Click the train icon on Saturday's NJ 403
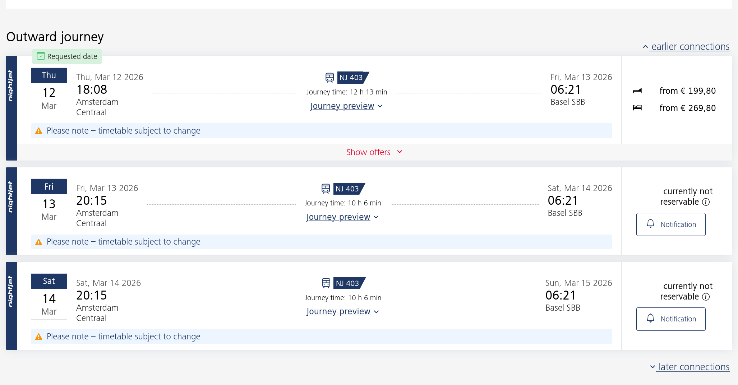738x385 pixels. click(326, 283)
